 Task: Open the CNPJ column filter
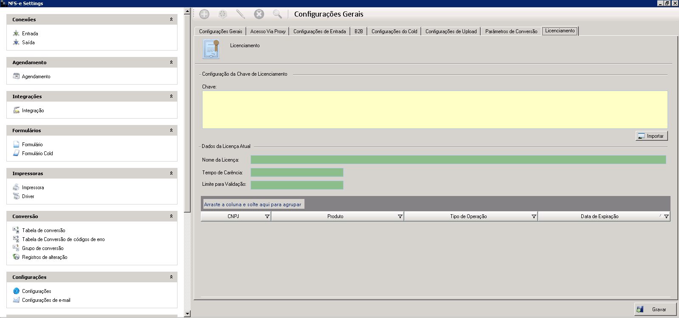click(267, 216)
